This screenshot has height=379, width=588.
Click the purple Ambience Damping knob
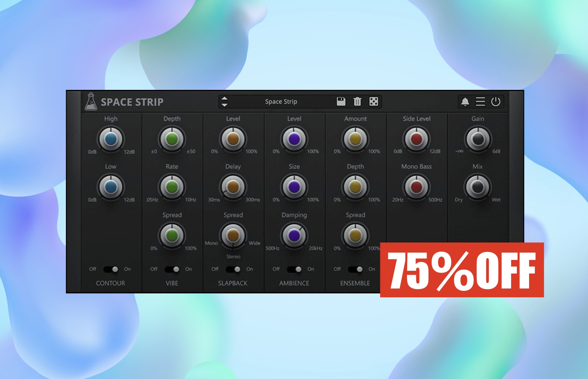[x=294, y=235]
